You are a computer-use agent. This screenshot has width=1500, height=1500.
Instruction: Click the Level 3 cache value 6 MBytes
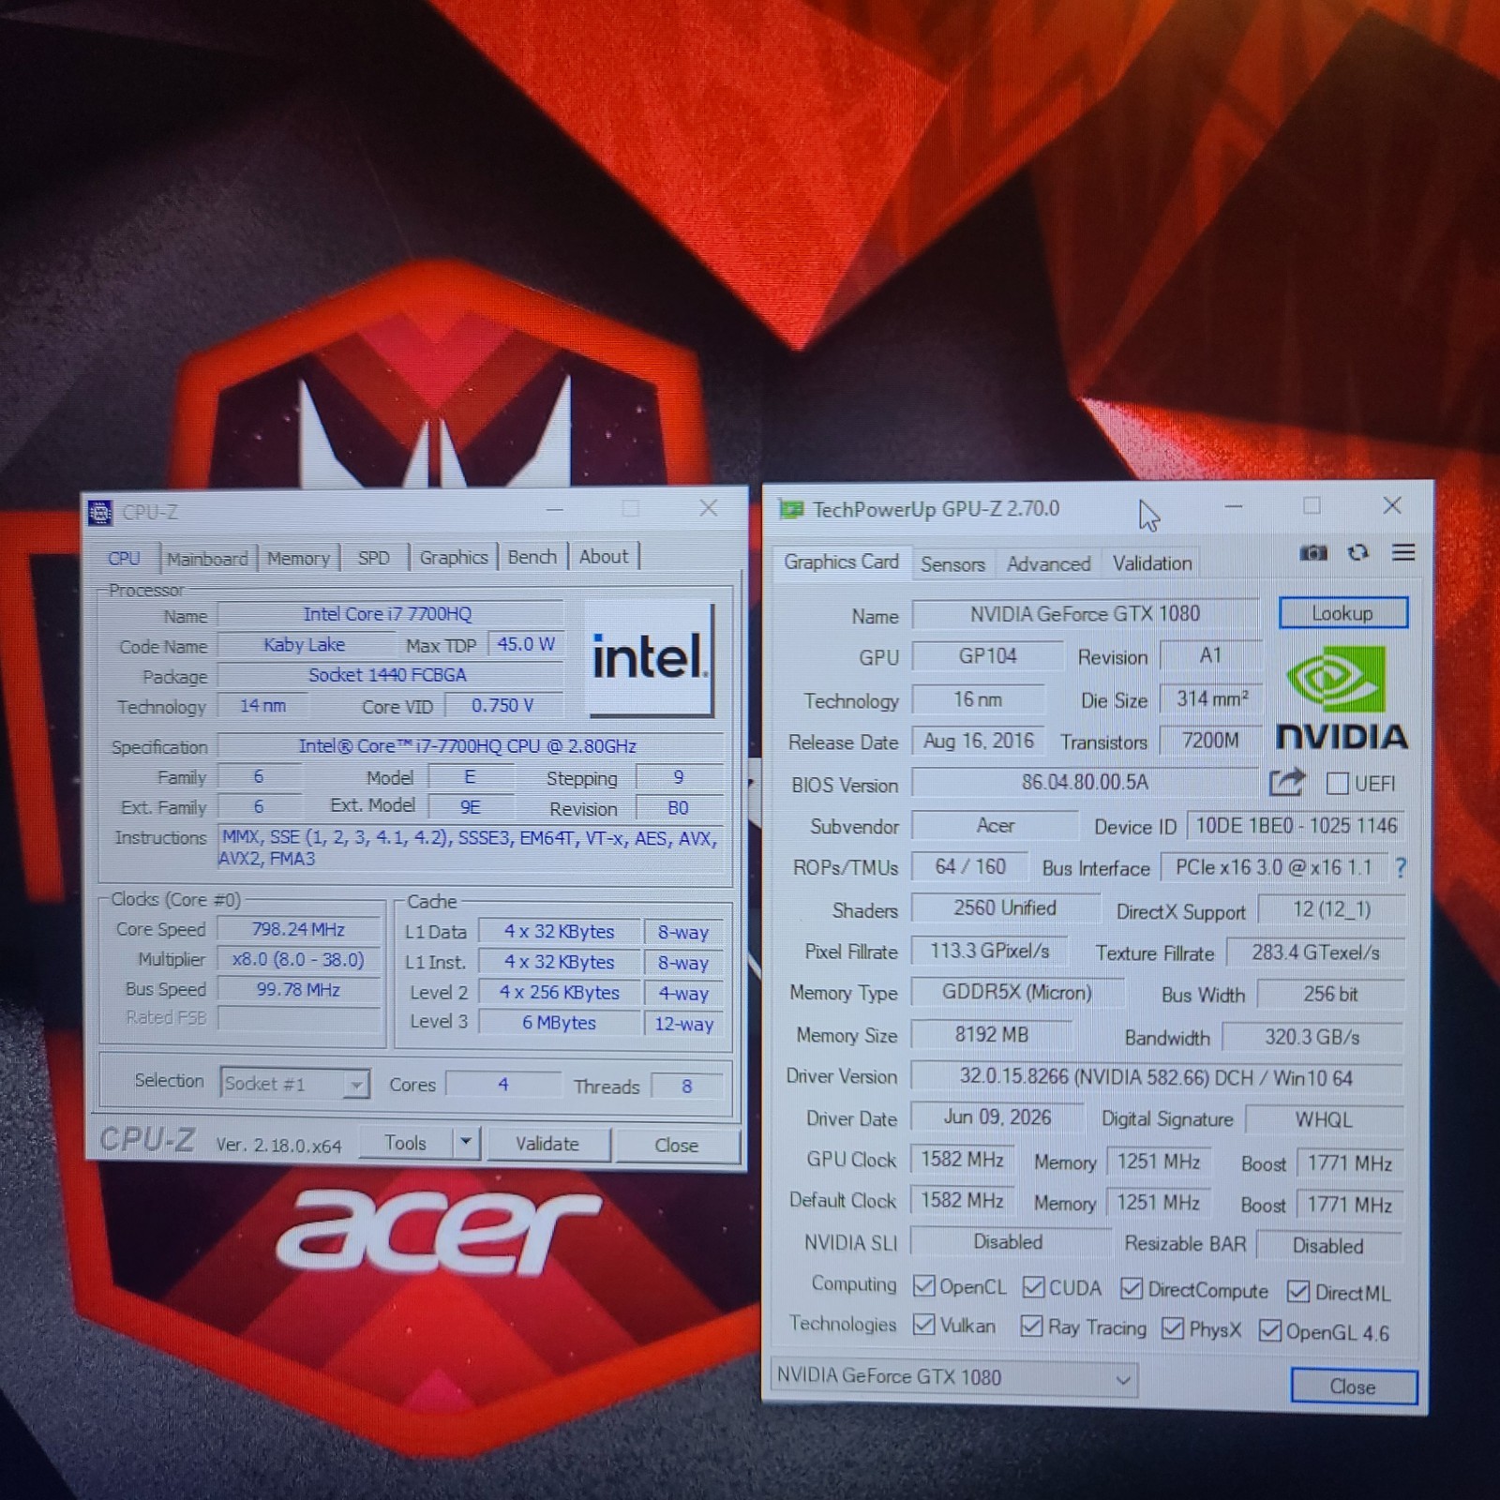point(560,1023)
